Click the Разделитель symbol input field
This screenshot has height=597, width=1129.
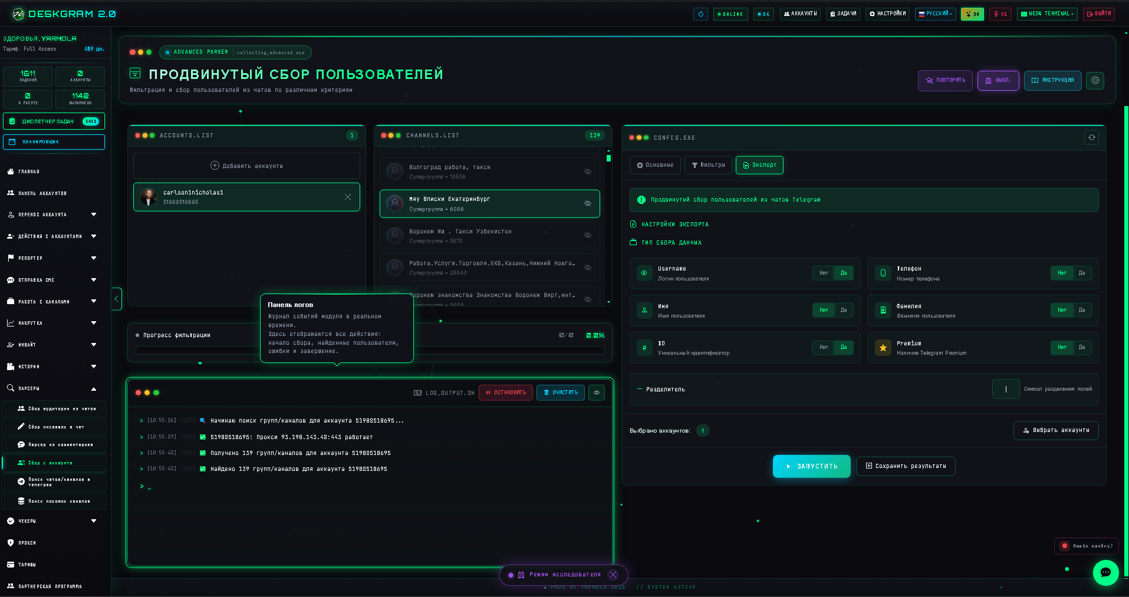pyautogui.click(x=1006, y=389)
